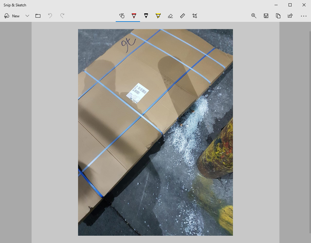Save the snip as a file
The height and width of the screenshot is (243, 311).
click(266, 16)
